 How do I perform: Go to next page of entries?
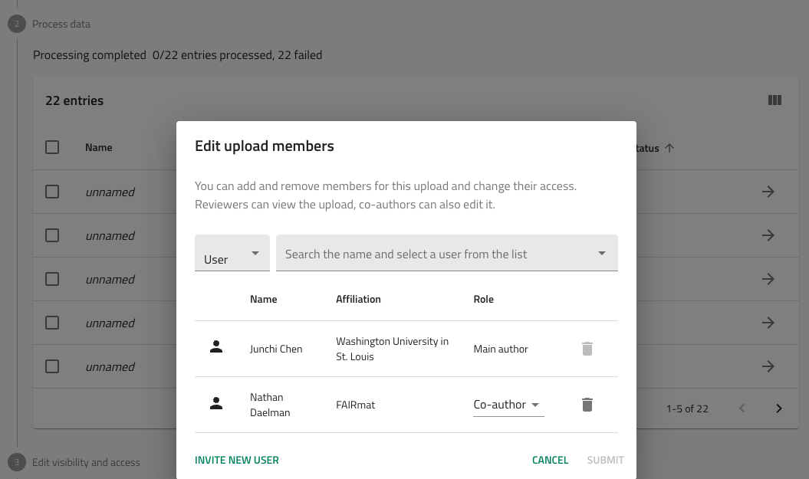click(778, 408)
